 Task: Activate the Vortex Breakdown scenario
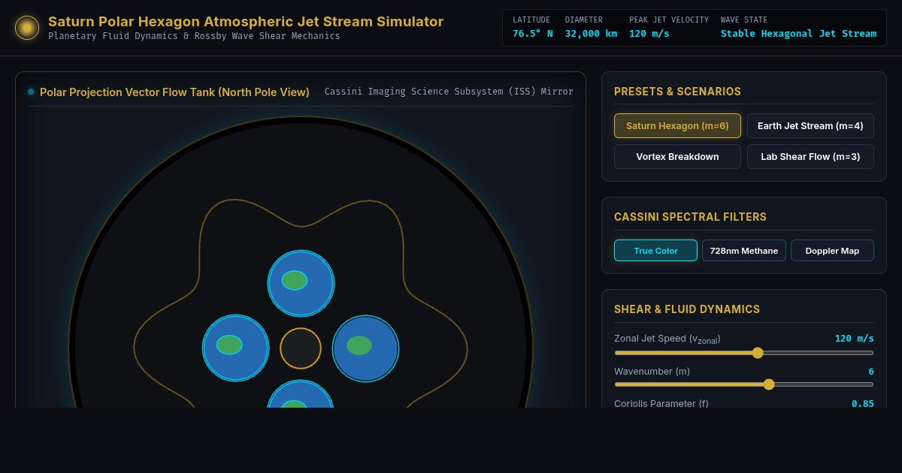(677, 157)
